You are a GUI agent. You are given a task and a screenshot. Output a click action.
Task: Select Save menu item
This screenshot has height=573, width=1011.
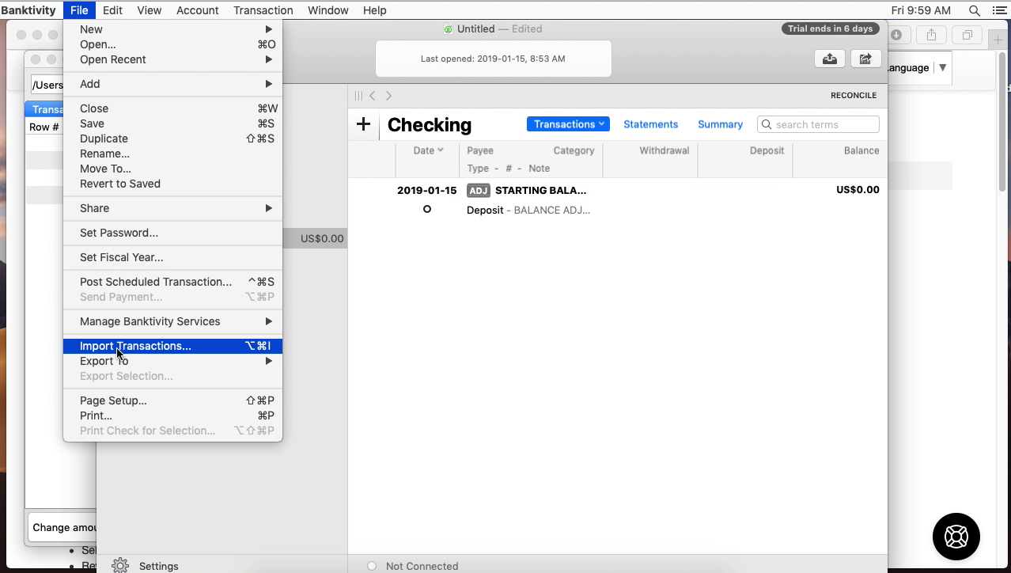[x=172, y=123]
